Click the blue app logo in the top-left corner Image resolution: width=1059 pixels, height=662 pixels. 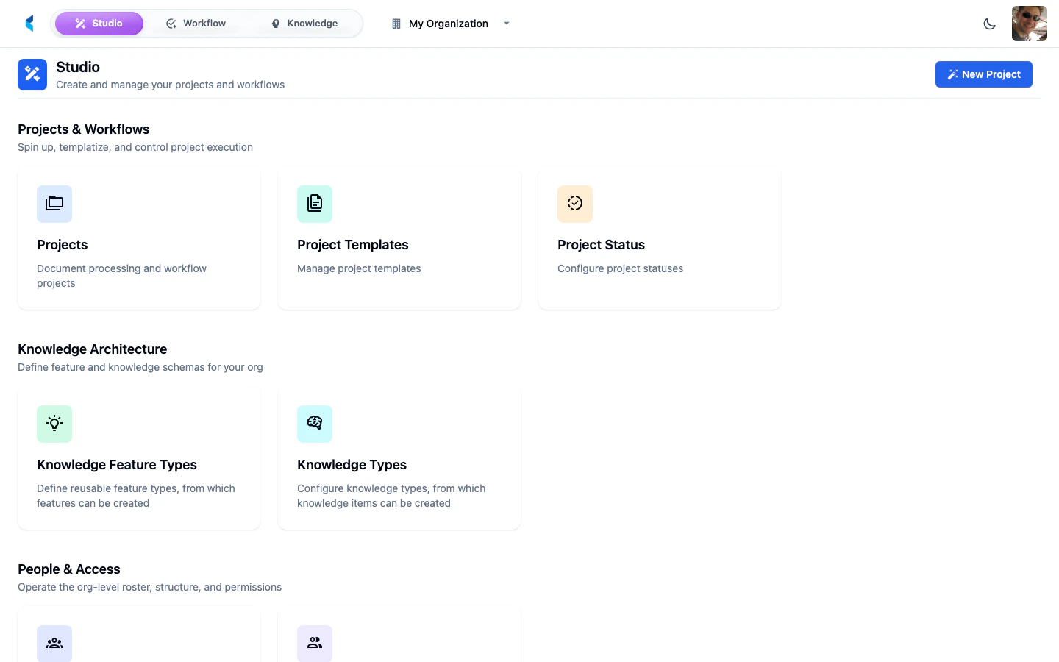point(29,23)
